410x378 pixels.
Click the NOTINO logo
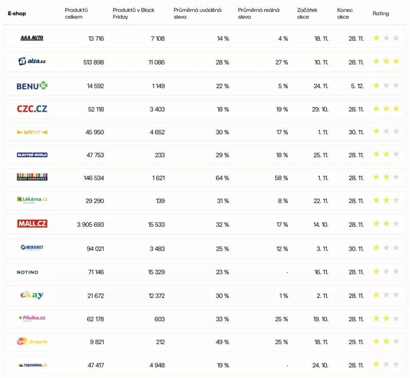click(x=28, y=272)
